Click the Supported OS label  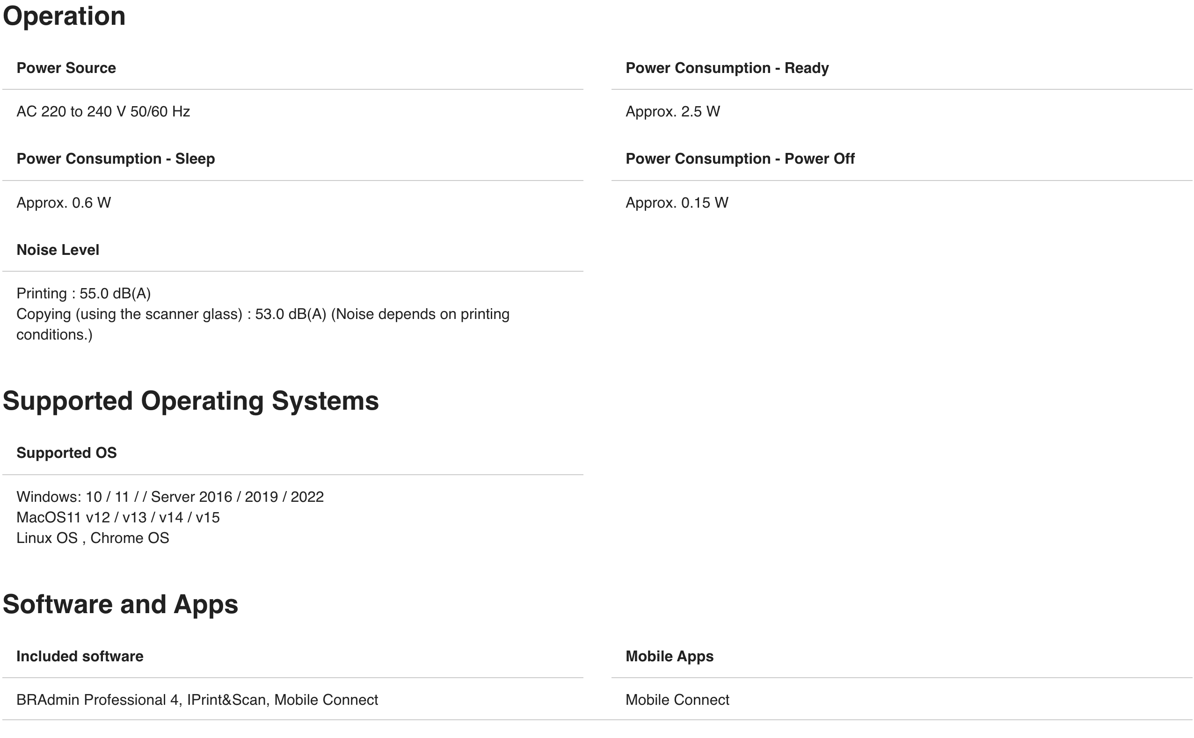coord(66,453)
